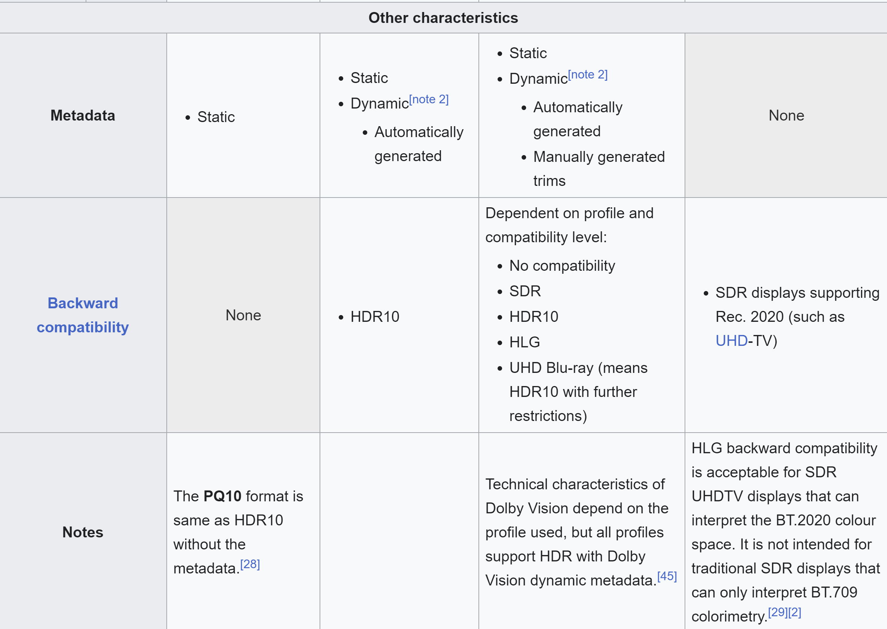887x629 pixels.
Task: Click 'Static' in the Dolby Vision Metadata cell
Action: tap(528, 53)
